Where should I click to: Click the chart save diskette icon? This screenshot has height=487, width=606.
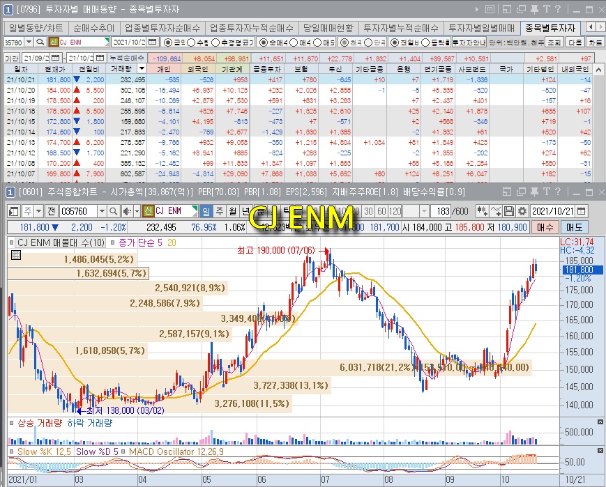tap(509, 211)
